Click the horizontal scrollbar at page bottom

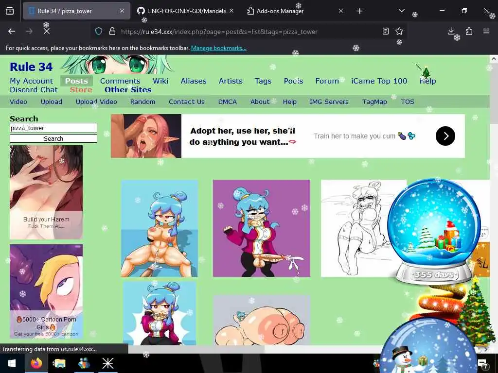tap(196, 349)
